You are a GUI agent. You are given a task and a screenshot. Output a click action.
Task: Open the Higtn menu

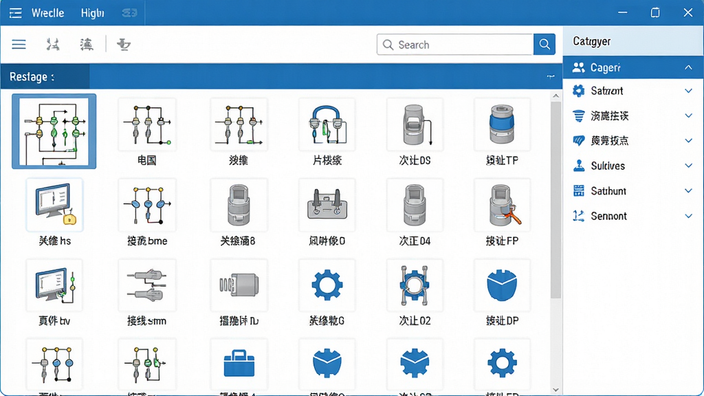pos(93,13)
